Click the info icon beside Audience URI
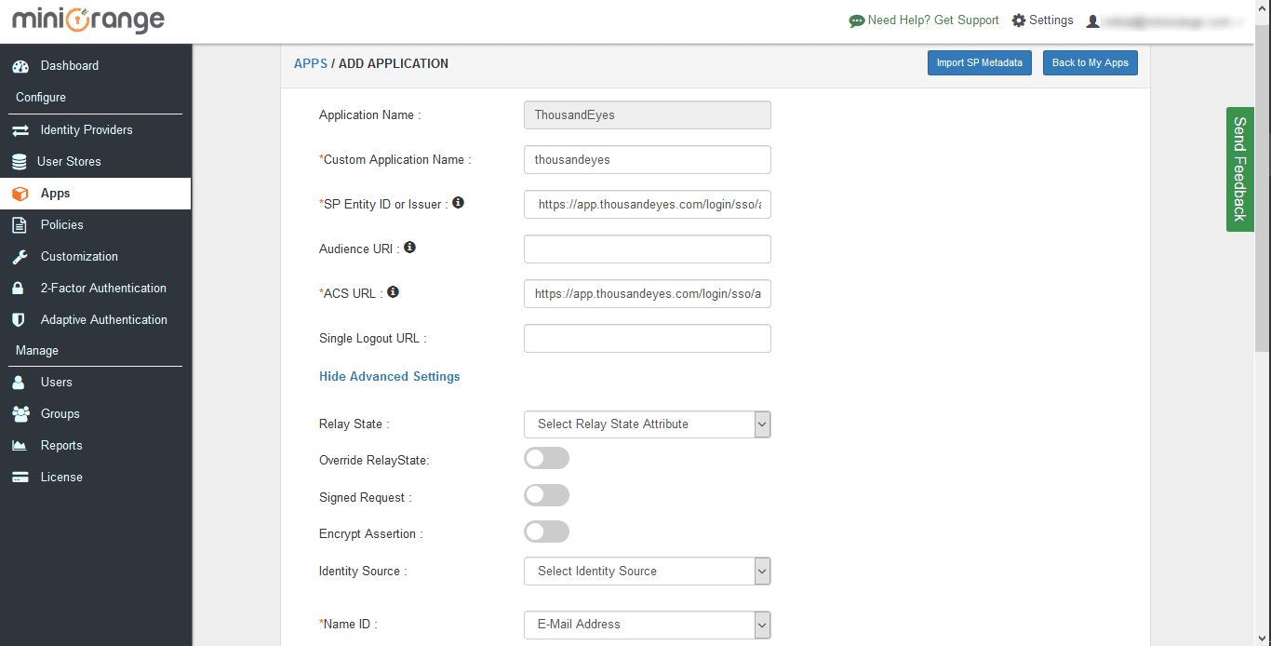 (x=409, y=248)
